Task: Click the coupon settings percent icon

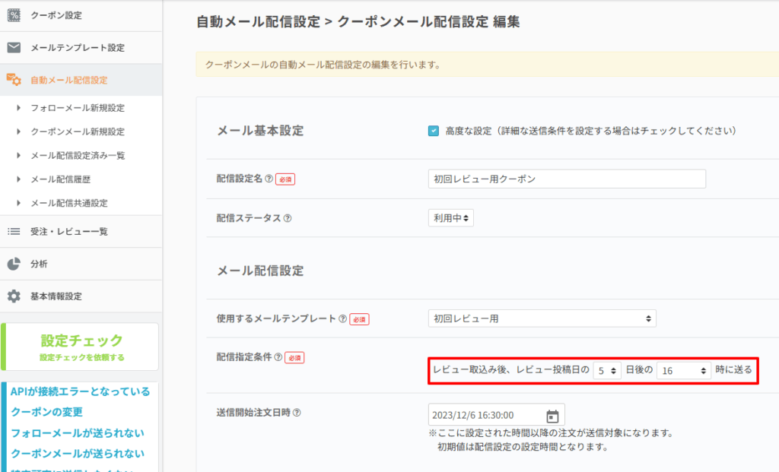Action: click(14, 15)
